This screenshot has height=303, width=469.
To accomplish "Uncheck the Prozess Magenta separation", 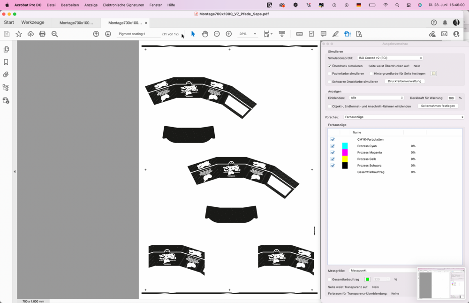I will click(x=333, y=152).
